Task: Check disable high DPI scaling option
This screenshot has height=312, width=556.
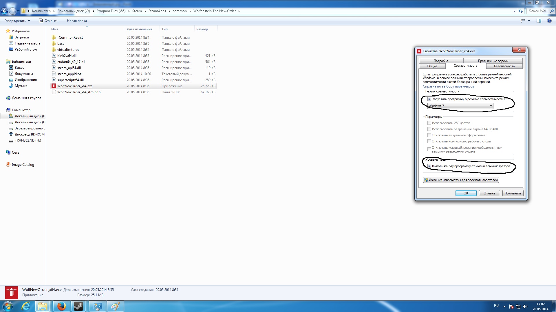Action: click(x=429, y=149)
